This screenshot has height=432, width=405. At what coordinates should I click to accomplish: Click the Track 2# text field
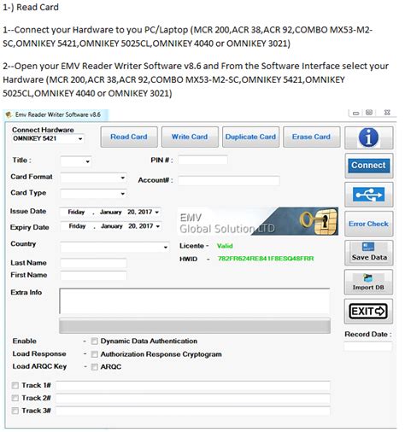pos(193,399)
